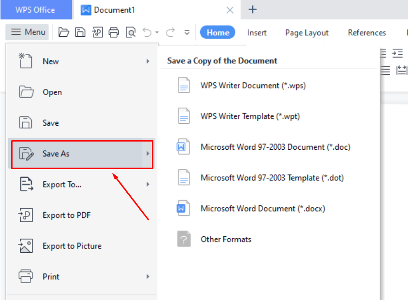
Task: Click the Export to PDF toolbar icon
Action: [97, 32]
